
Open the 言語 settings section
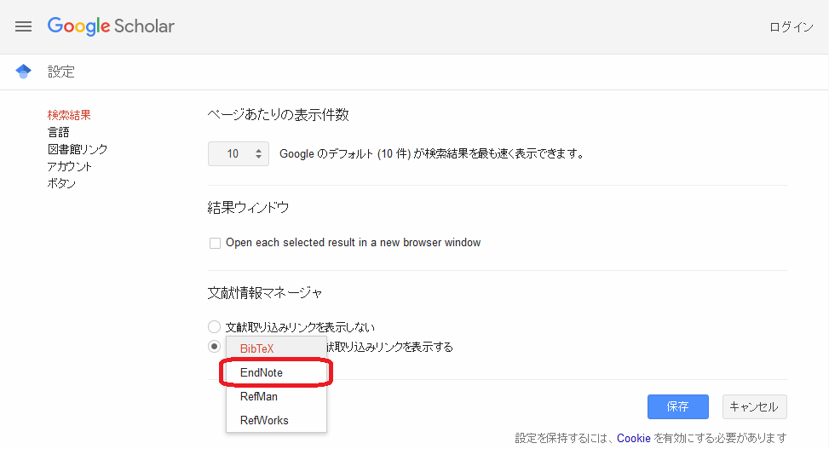point(58,132)
